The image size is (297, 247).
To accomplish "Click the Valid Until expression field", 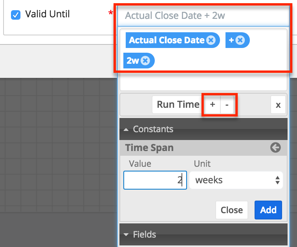I will [x=203, y=16].
